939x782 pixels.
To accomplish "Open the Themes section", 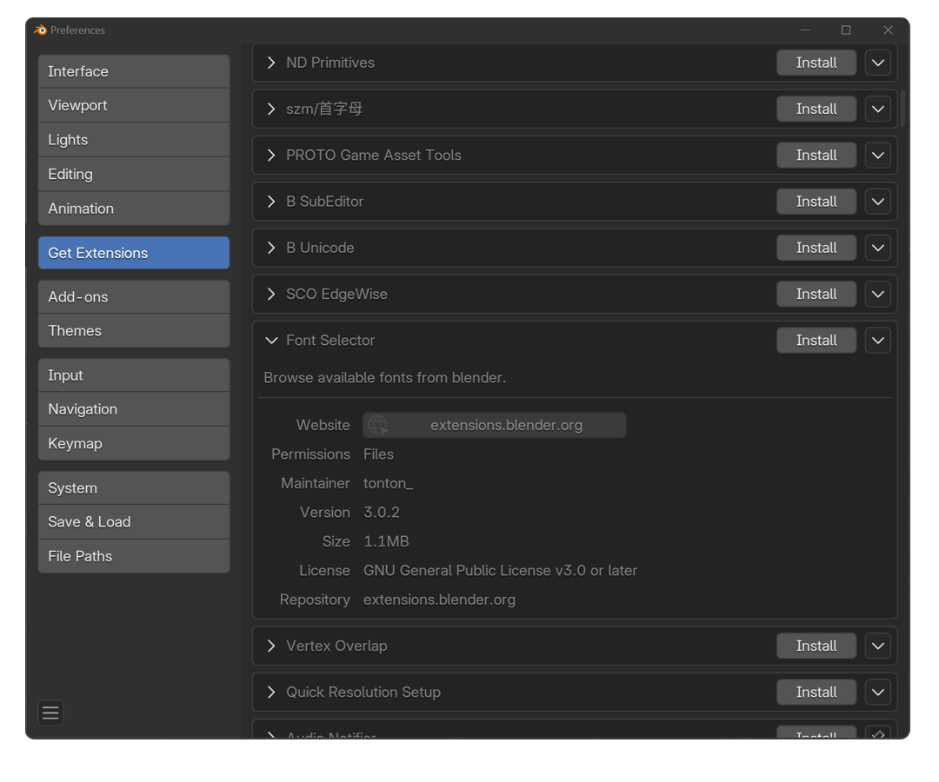I will (134, 331).
